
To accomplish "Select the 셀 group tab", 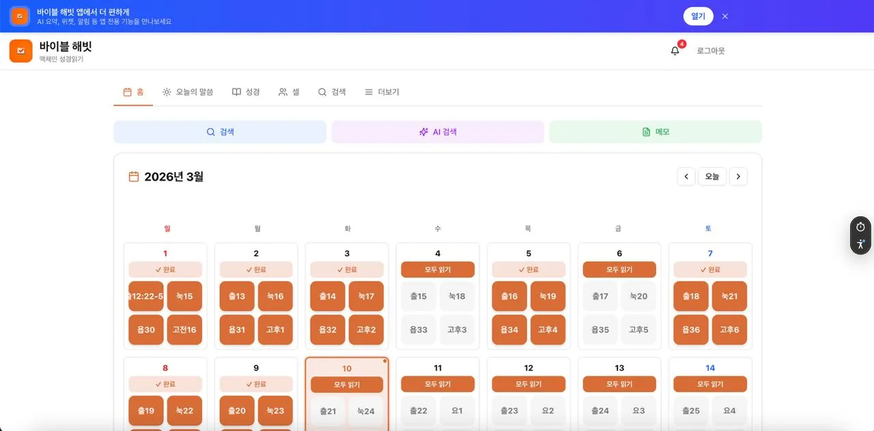I will 289,92.
